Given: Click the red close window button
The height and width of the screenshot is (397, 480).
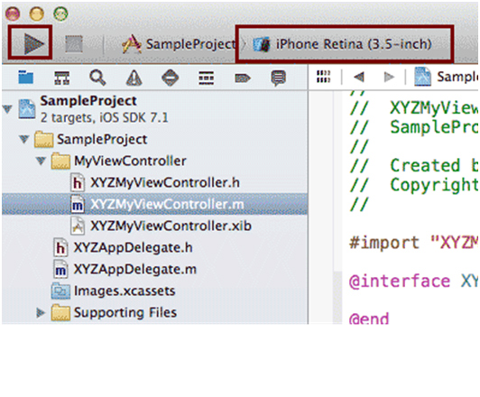Looking at the screenshot, I should pos(13,14).
